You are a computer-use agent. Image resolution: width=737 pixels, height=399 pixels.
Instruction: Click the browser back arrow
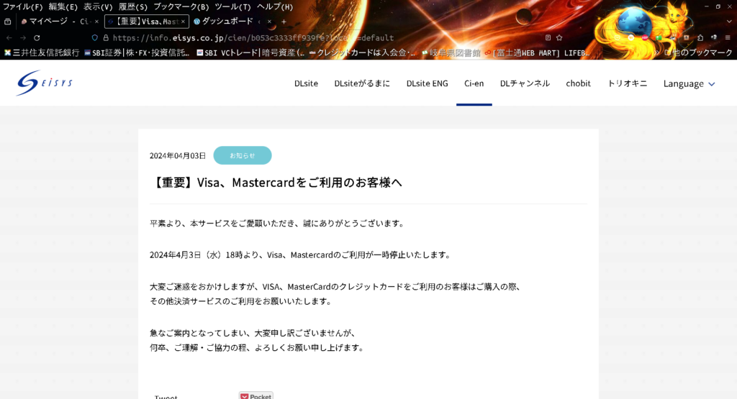pyautogui.click(x=9, y=37)
